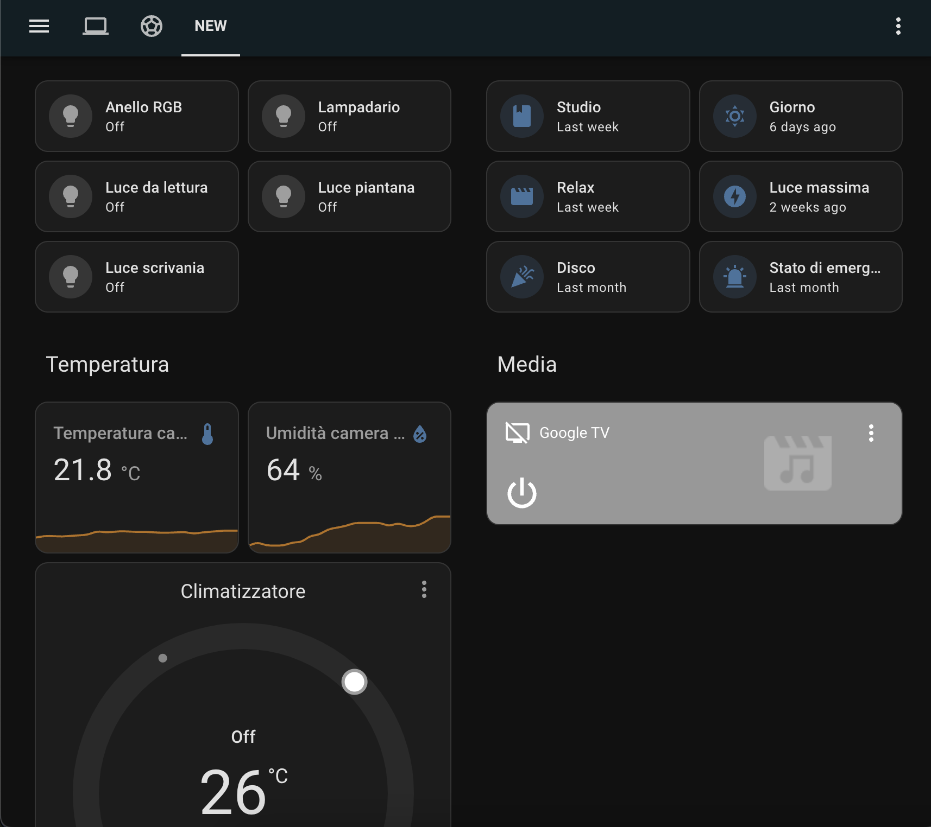Screen dimensions: 931x827
Task: Switch to the laptop dashboard tab
Action: [x=96, y=26]
